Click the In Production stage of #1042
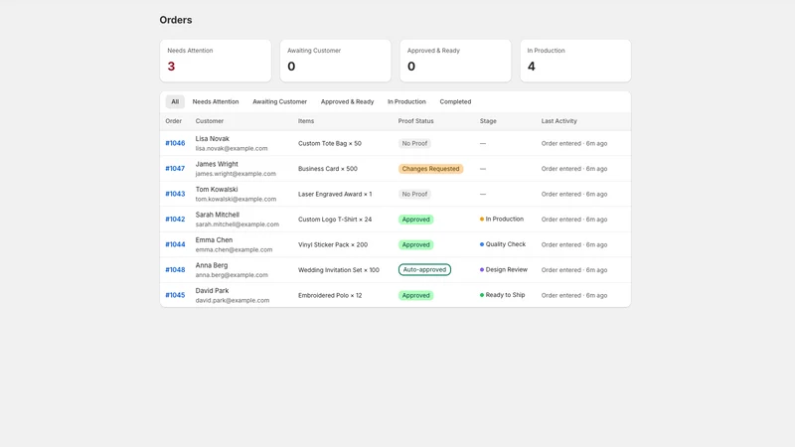Image resolution: width=795 pixels, height=447 pixels. (502, 219)
